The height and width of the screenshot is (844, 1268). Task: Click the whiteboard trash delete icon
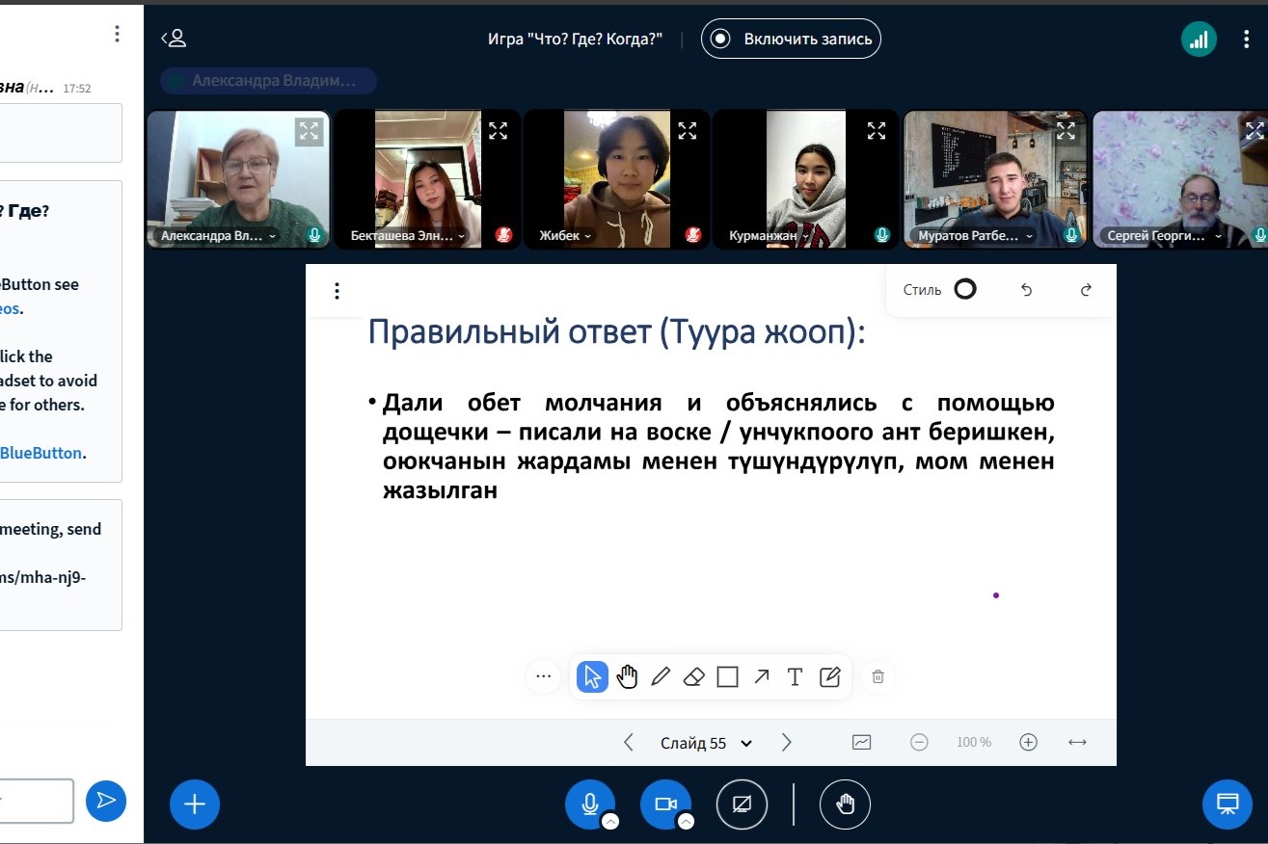pyautogui.click(x=877, y=677)
